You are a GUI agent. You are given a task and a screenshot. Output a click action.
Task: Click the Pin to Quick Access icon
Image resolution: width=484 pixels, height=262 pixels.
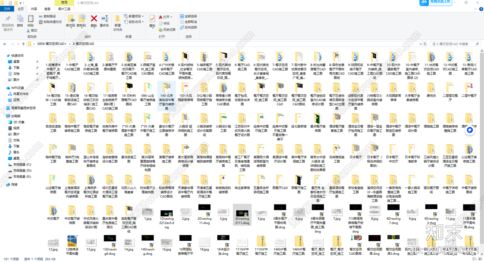point(8,19)
